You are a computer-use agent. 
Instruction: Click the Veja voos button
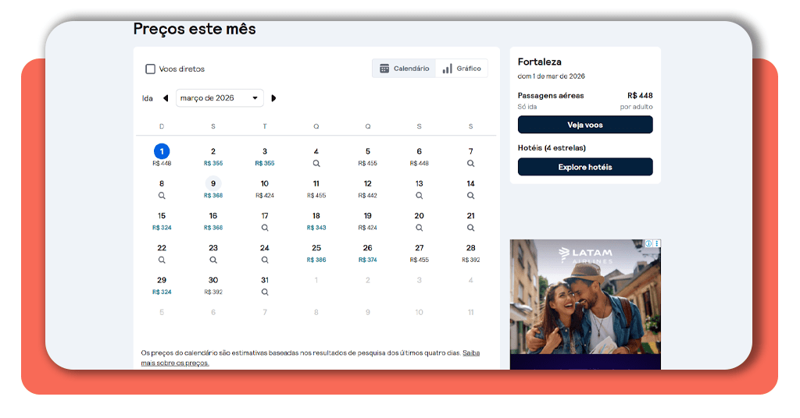click(x=585, y=125)
